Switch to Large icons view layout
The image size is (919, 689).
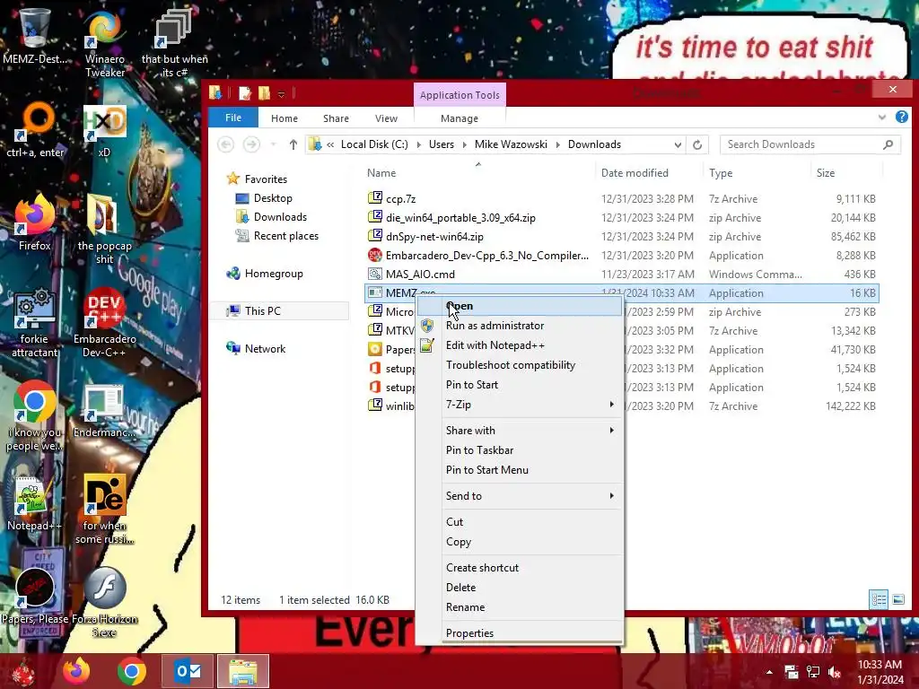click(x=897, y=599)
